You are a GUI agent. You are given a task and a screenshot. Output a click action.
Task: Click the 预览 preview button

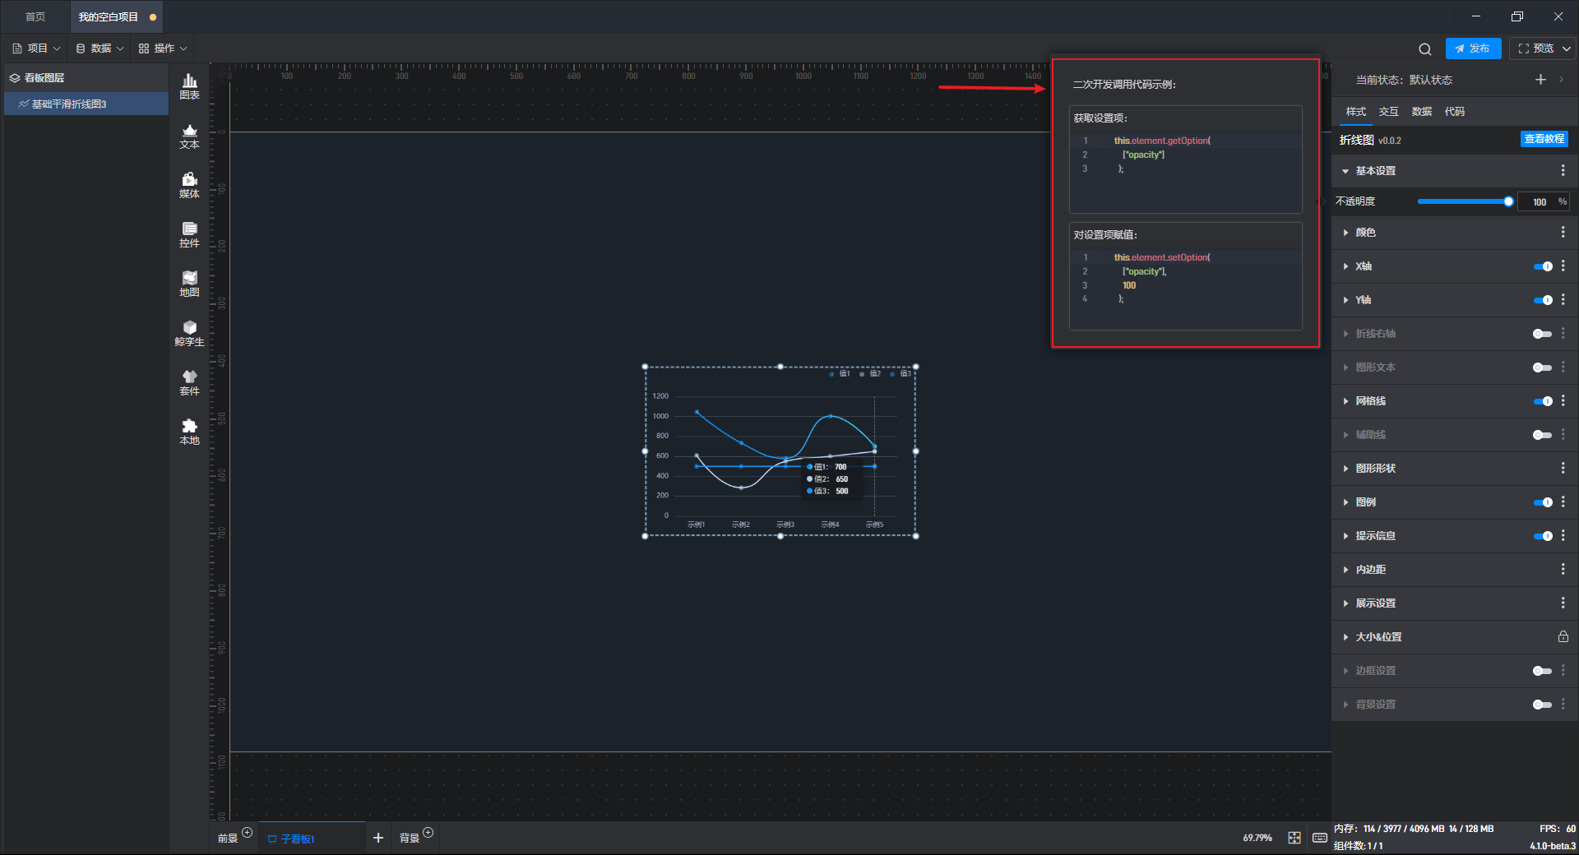[1535, 49]
